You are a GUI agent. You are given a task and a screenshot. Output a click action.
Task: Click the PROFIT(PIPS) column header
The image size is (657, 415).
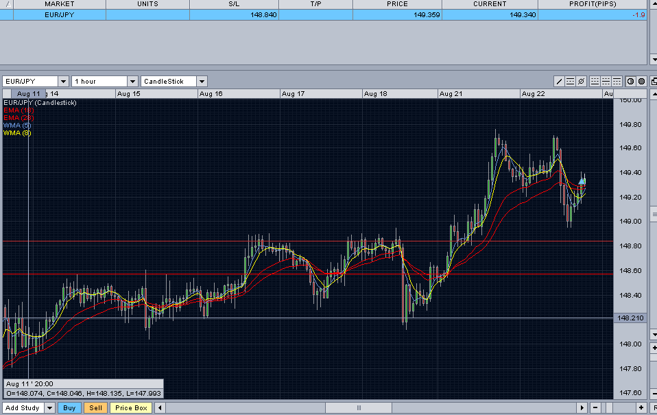(x=593, y=4)
